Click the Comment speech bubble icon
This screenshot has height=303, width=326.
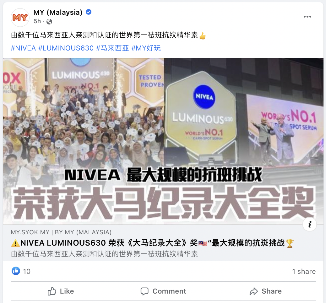coord(144,291)
